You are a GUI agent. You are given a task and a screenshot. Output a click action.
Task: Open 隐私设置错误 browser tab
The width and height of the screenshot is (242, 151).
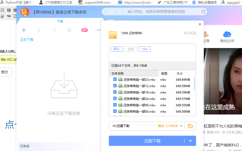pyautogui.click(x=205, y=3)
